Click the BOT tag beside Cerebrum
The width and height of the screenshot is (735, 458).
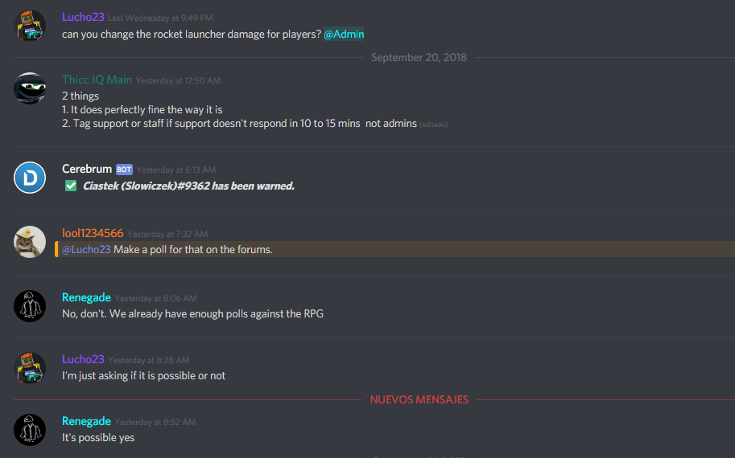click(x=124, y=170)
